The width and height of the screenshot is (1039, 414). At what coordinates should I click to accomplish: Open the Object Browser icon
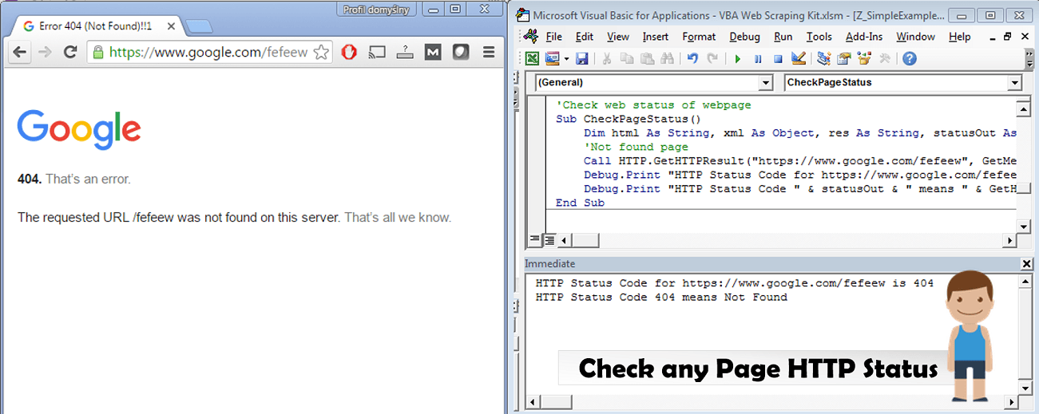(x=863, y=58)
